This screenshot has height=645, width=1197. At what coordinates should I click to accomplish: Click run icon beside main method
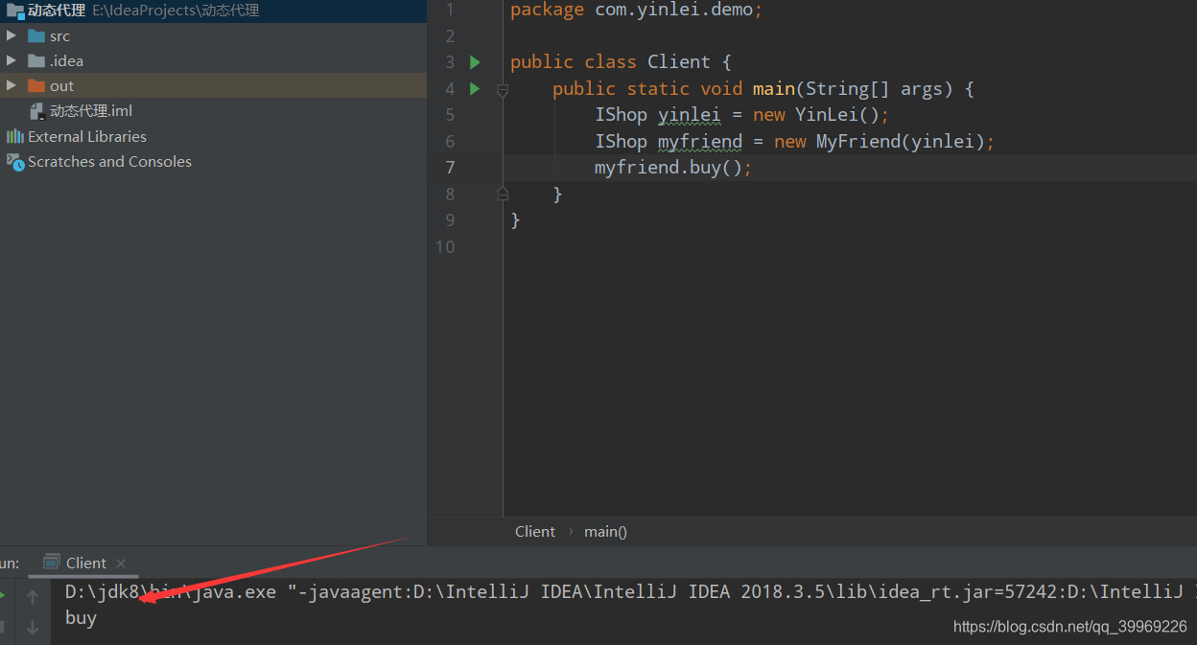(x=476, y=88)
